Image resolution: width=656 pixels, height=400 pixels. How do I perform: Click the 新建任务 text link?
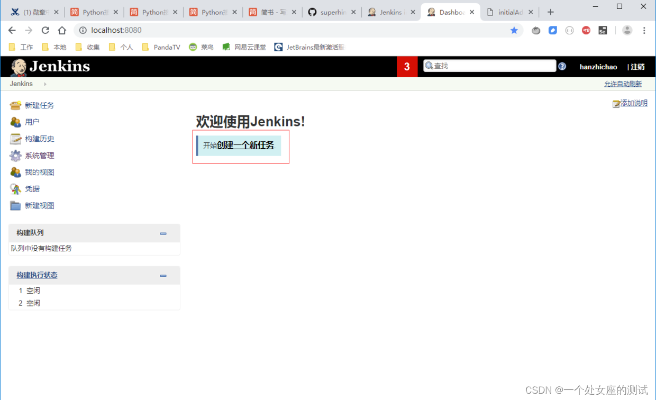pos(40,105)
